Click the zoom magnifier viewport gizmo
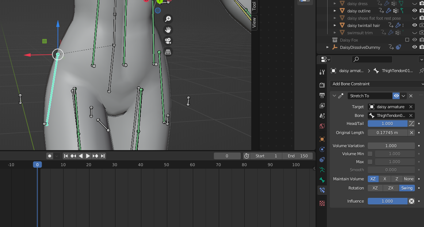This screenshot has height=227, width=424. (x=168, y=19)
